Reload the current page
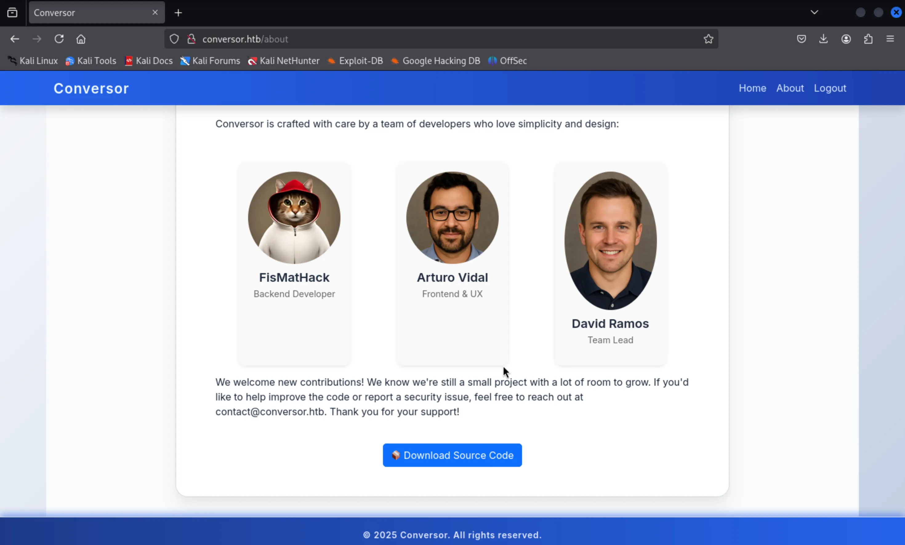 pyautogui.click(x=59, y=39)
